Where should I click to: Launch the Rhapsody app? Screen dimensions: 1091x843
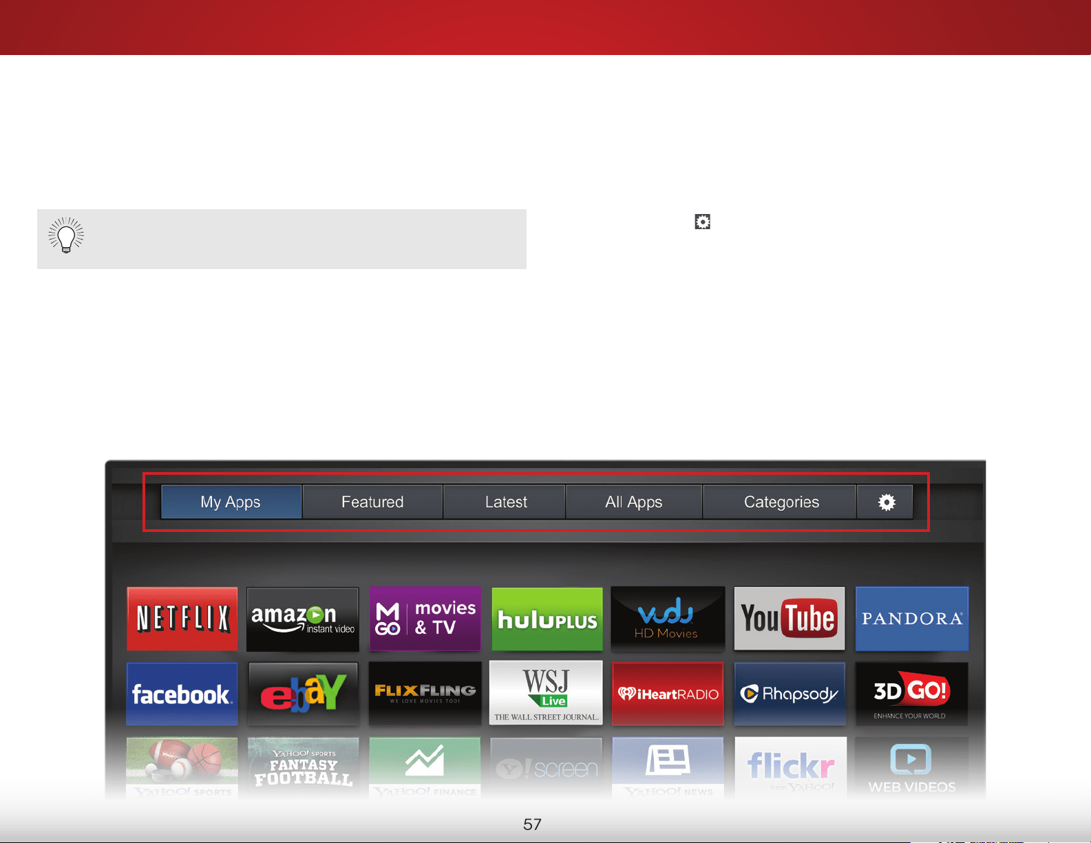(x=790, y=694)
